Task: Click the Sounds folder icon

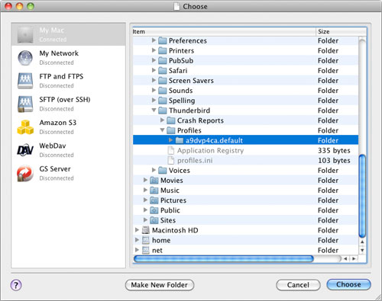Action: (x=162, y=91)
